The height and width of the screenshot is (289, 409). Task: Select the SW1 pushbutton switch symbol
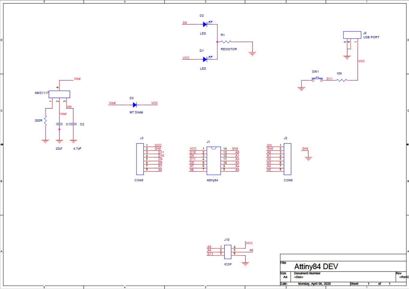317,79
